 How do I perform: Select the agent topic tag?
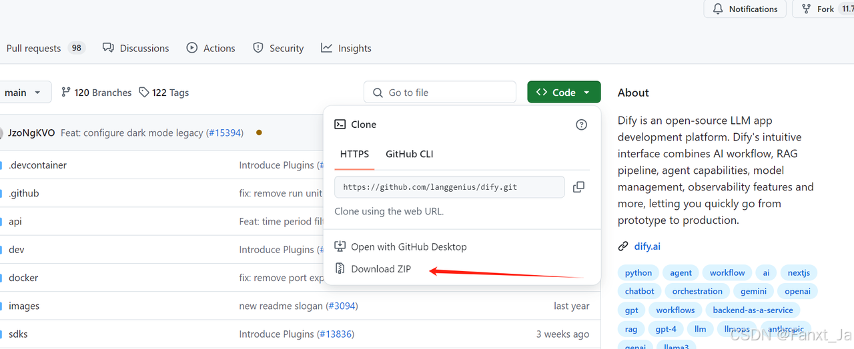681,272
